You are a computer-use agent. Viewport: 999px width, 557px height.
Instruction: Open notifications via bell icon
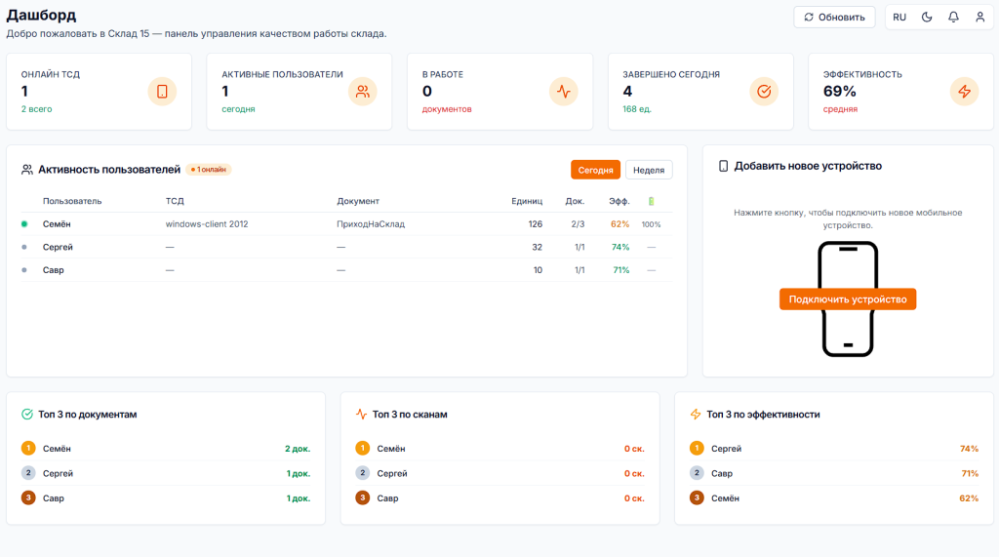pyautogui.click(x=953, y=18)
